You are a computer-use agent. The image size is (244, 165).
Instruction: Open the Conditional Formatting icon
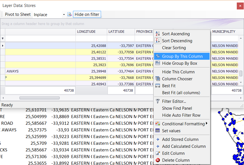pos(158,124)
